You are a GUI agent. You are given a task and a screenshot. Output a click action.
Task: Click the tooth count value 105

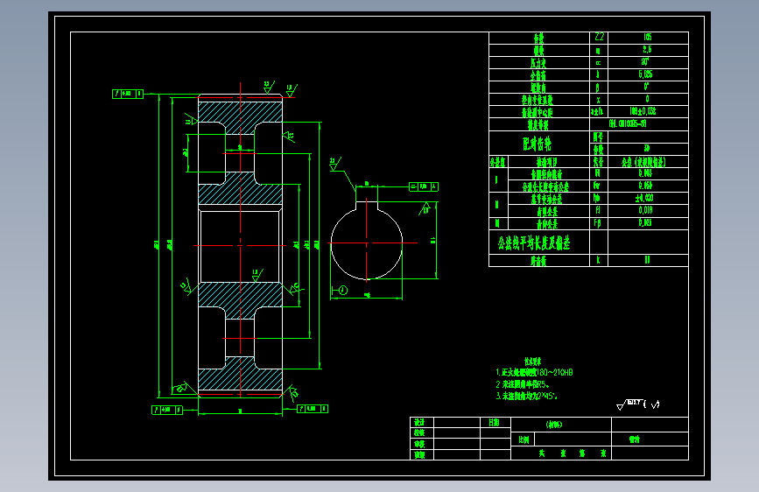648,38
